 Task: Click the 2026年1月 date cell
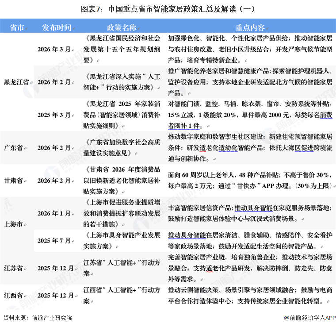pyautogui.click(x=54, y=213)
